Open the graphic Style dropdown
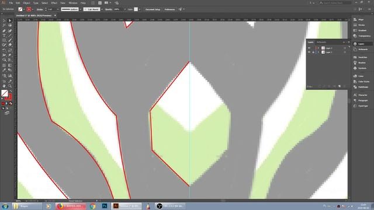 pyautogui.click(x=140, y=9)
